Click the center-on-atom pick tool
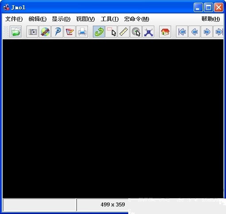Image resolution: width=226 pixels, height=214 pixels. coord(136,32)
